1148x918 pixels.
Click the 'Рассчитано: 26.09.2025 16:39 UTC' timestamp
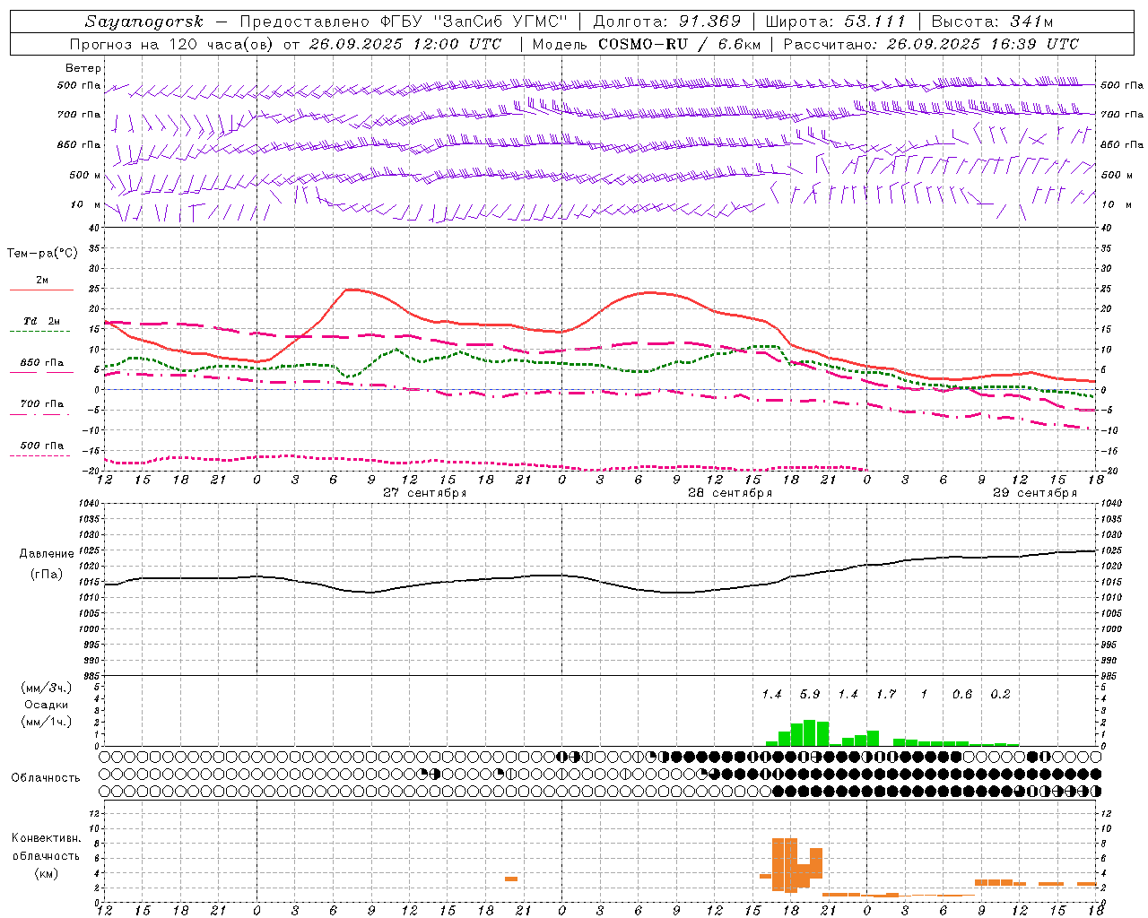pyautogui.click(x=931, y=44)
